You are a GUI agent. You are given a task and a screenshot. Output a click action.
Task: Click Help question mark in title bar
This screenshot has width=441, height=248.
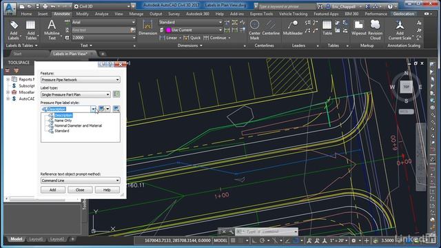pyautogui.click(x=390, y=6)
